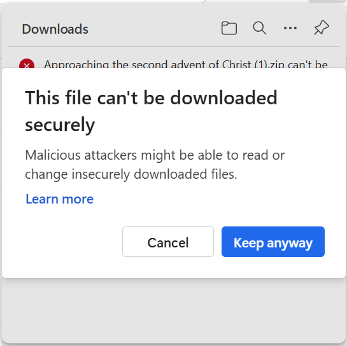Click the word 'securely' in dialog heading
347x346 pixels.
[x=60, y=125]
